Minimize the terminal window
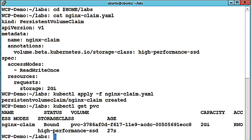Screen dimensions: 251x140 231,3
